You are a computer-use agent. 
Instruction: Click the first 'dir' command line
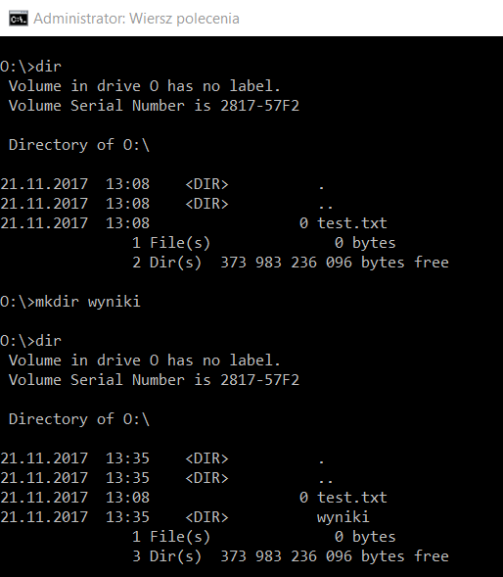coord(30,67)
